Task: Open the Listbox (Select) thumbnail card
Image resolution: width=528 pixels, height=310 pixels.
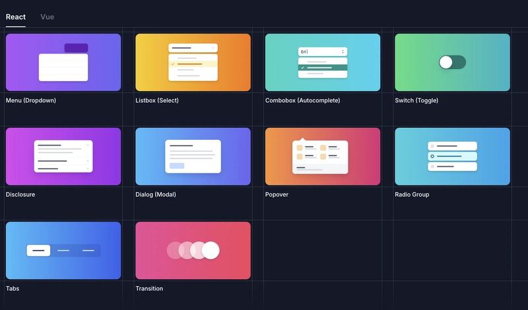Action: click(x=193, y=62)
